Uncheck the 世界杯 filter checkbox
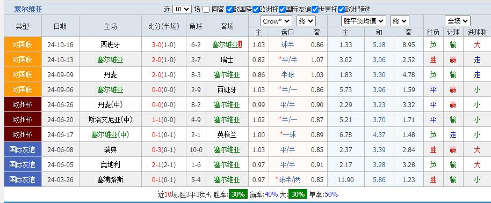 pos(315,9)
